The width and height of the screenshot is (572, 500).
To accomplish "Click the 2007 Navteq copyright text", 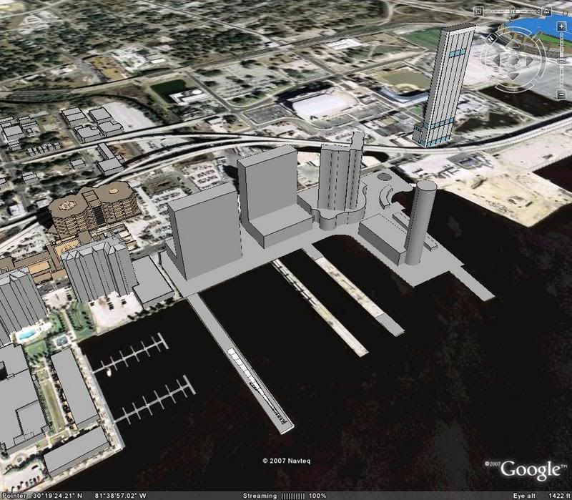I will (285, 461).
